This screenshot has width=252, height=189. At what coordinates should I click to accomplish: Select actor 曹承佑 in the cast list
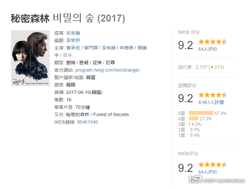click(74, 48)
